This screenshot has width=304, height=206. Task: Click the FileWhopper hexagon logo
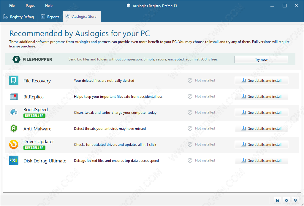click(x=16, y=60)
